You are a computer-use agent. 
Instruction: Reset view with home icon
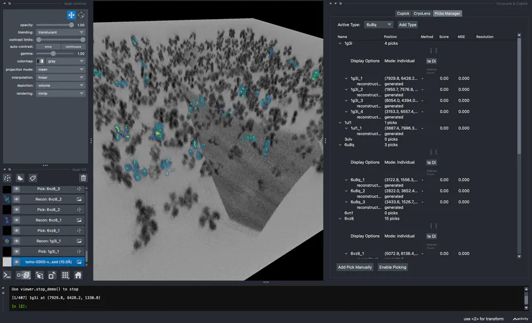click(78, 275)
